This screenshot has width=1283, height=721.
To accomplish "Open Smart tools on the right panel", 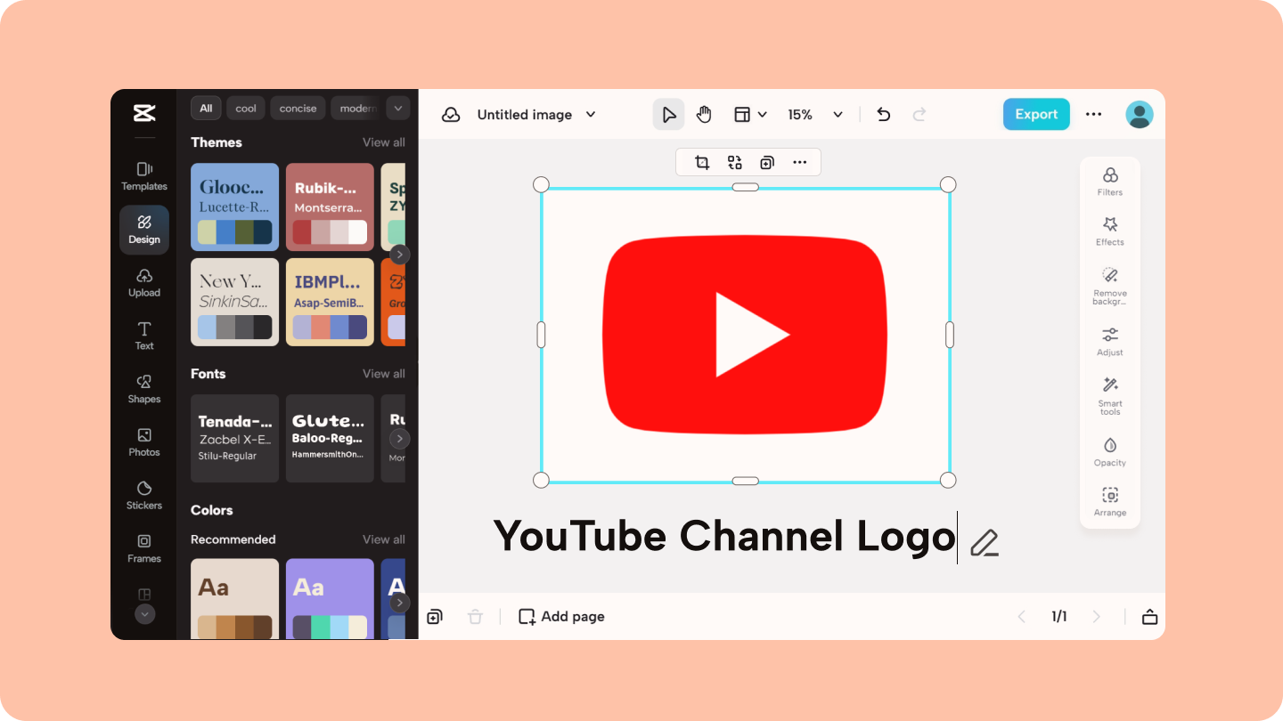I will tap(1109, 394).
